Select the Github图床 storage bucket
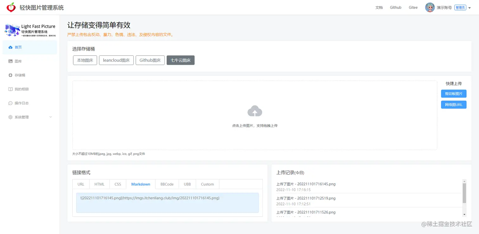 [x=150, y=60]
